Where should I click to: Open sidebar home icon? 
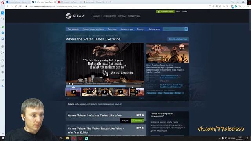click(3, 19)
